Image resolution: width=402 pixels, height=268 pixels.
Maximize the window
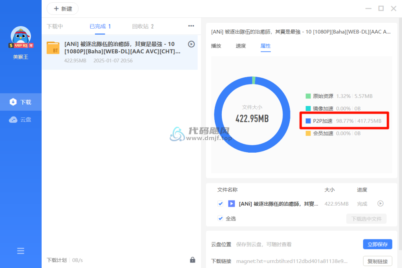381,9
